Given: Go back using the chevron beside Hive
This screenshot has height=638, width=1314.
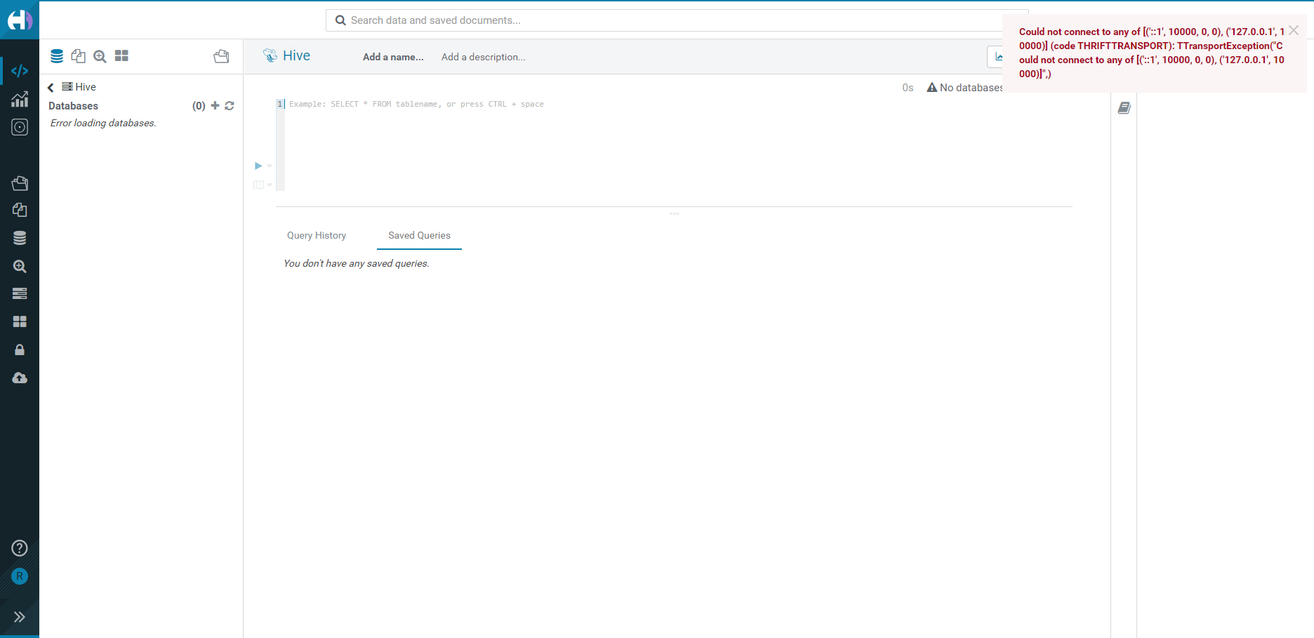Looking at the screenshot, I should pyautogui.click(x=51, y=87).
